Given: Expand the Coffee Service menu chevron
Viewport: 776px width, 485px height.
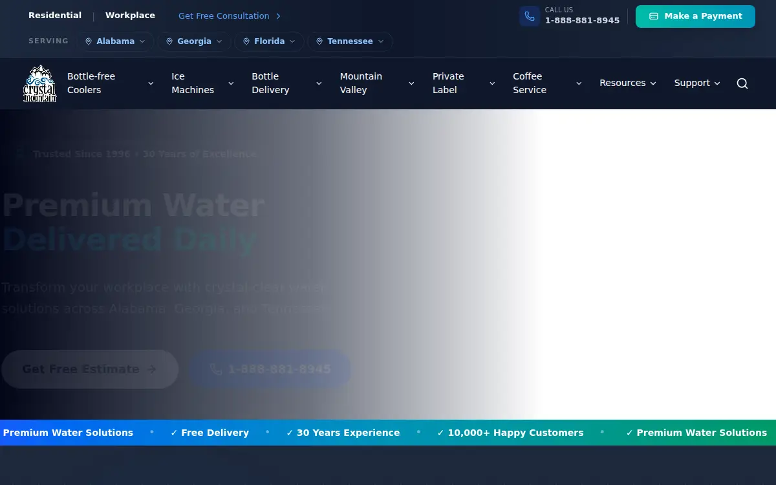Looking at the screenshot, I should (x=579, y=83).
